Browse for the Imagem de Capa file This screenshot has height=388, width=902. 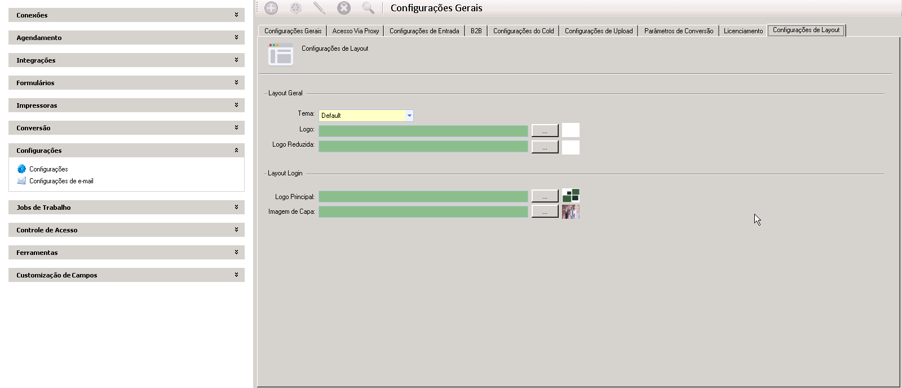(x=545, y=211)
